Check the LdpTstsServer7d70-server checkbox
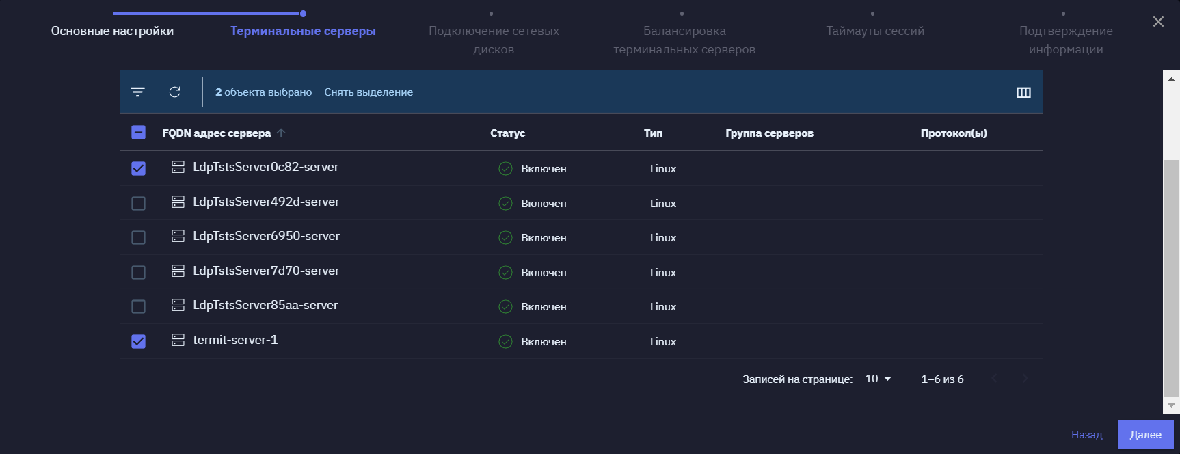The image size is (1180, 454). 138,272
